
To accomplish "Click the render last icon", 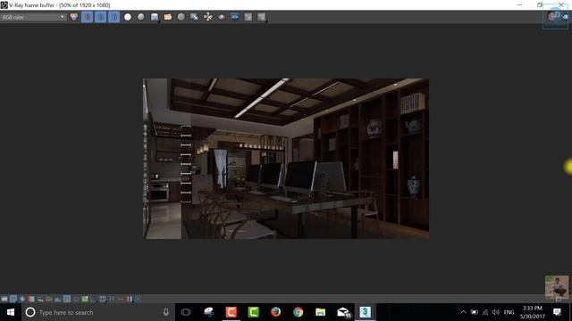I will pos(262,17).
